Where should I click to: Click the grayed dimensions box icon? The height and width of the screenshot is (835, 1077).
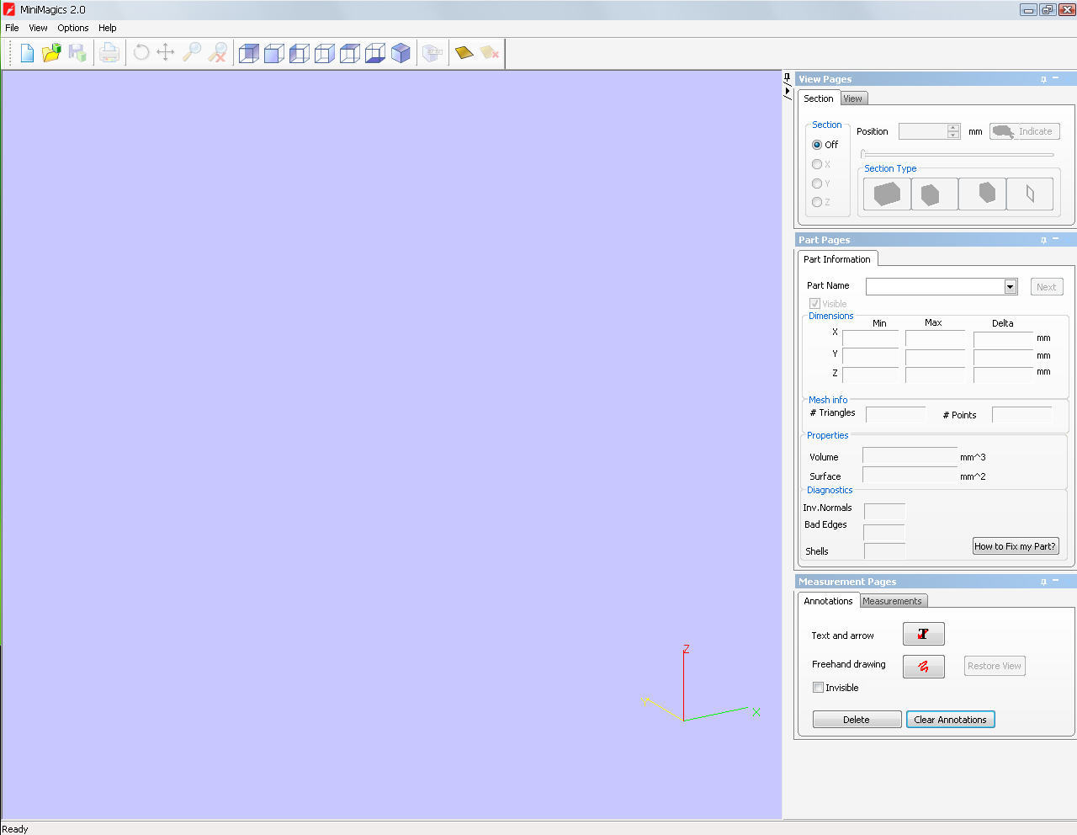pyautogui.click(x=432, y=53)
